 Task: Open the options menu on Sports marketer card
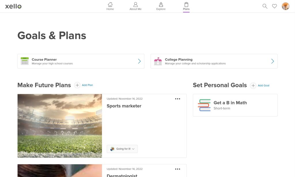point(178,98)
